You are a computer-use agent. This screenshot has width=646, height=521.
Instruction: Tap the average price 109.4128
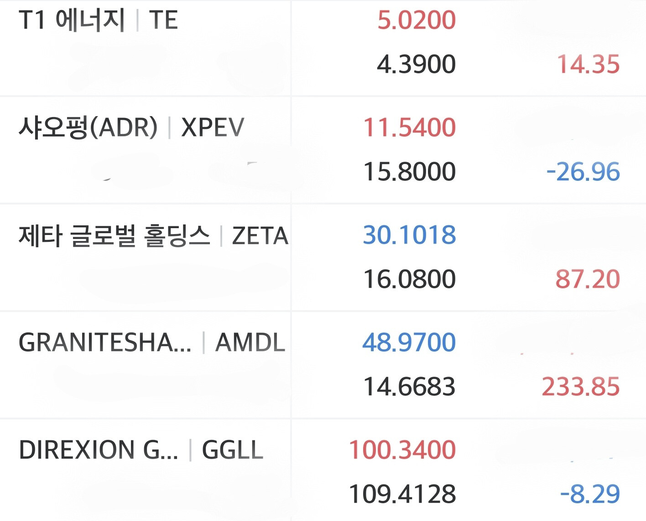pyautogui.click(x=402, y=494)
